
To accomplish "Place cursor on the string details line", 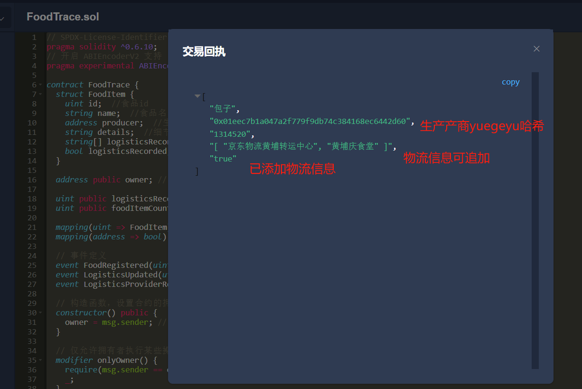I will [116, 132].
